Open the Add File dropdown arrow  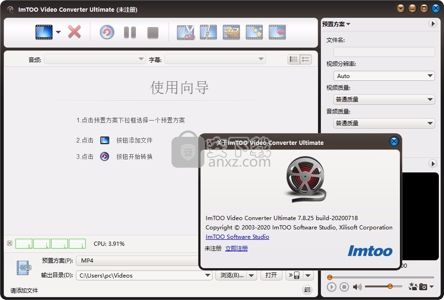59,32
